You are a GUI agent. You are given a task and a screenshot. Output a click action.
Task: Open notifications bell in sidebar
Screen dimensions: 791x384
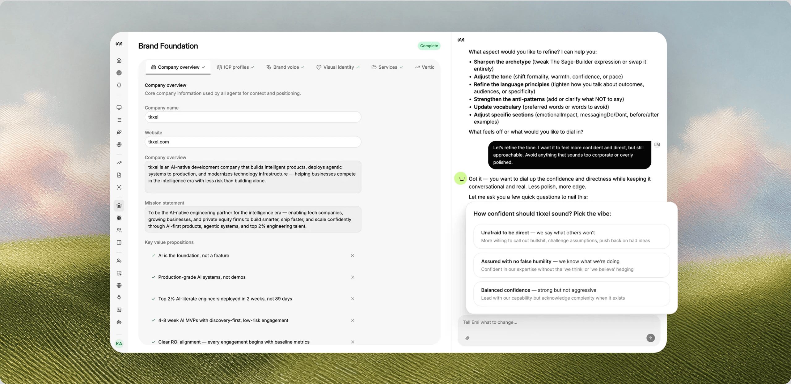click(x=119, y=85)
